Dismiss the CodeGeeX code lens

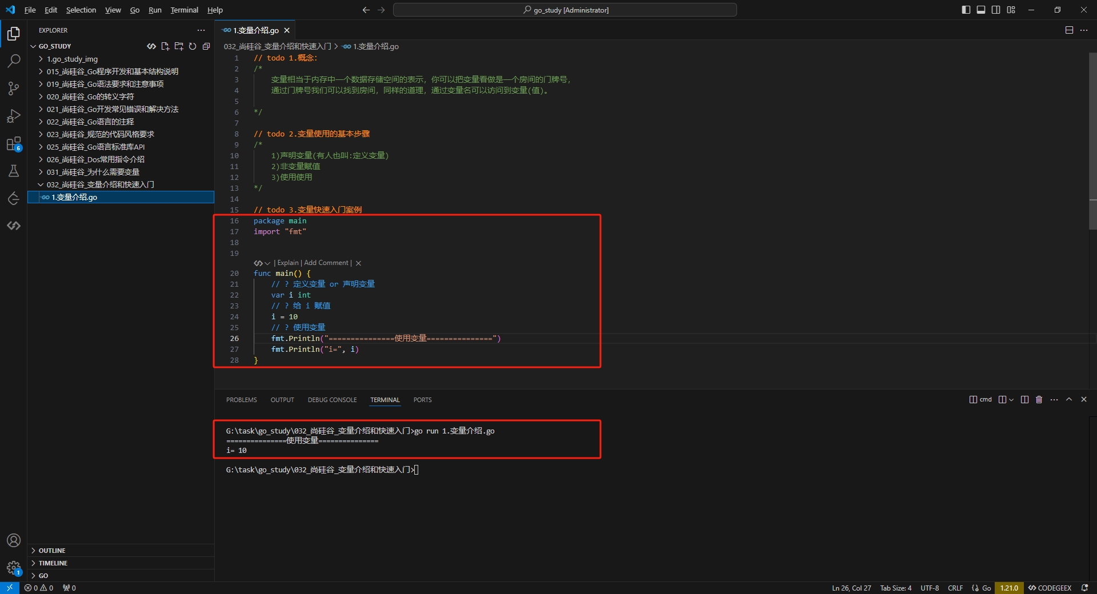(358, 263)
